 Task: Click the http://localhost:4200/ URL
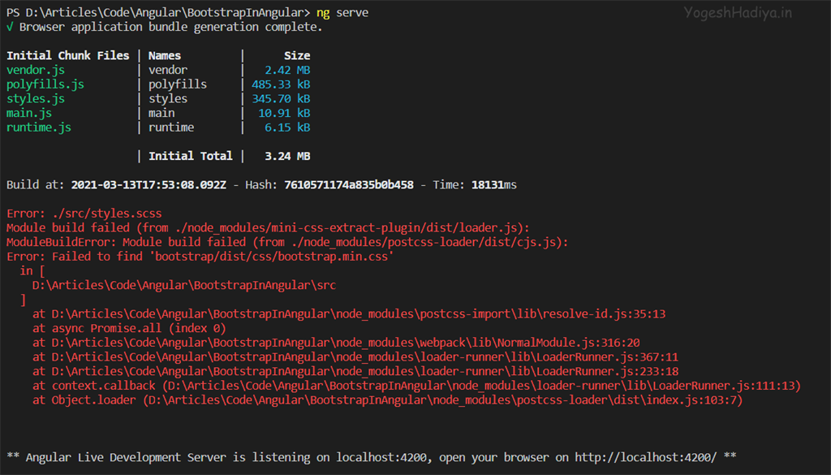click(645, 457)
